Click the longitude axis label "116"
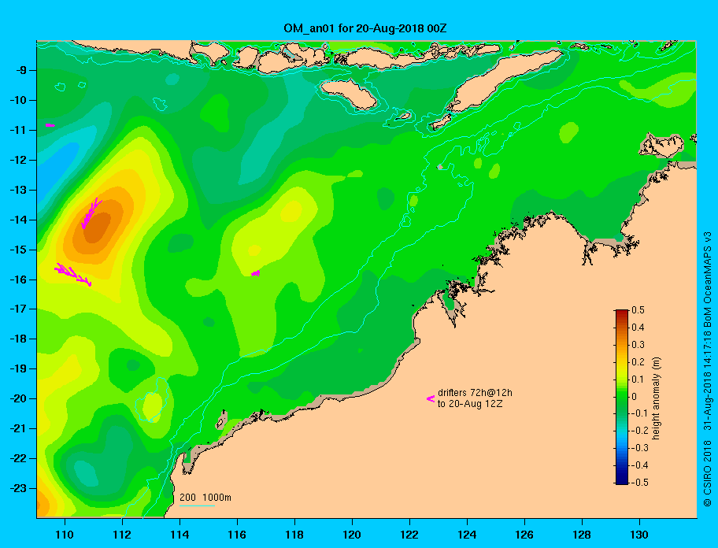This screenshot has width=718, height=548. click(237, 535)
